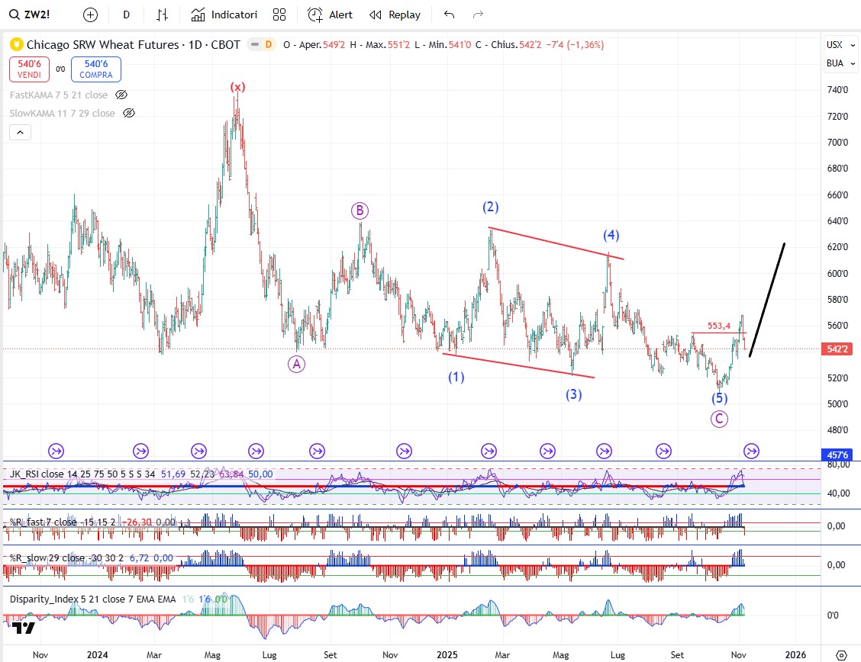Click the plus icon to add symbol
The image size is (861, 662).
click(x=90, y=14)
